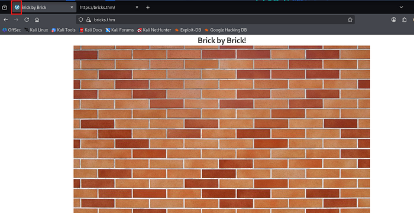
Task: Focus the bricks.thm address bar
Action: [x=215, y=19]
